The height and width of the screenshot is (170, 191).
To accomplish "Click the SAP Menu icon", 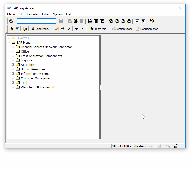I will click(x=17, y=29).
